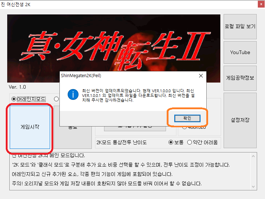Close the ShinMegaten2K(Peil) dialog with X
Screen dimensions: 265x199
pos(201,76)
